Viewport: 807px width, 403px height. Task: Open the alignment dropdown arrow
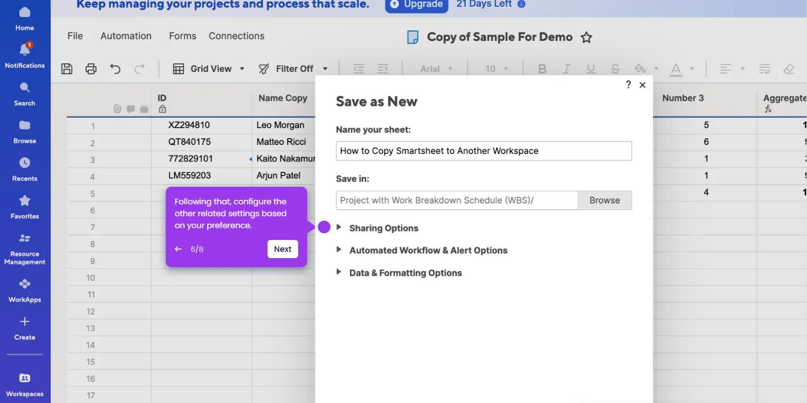[742, 69]
